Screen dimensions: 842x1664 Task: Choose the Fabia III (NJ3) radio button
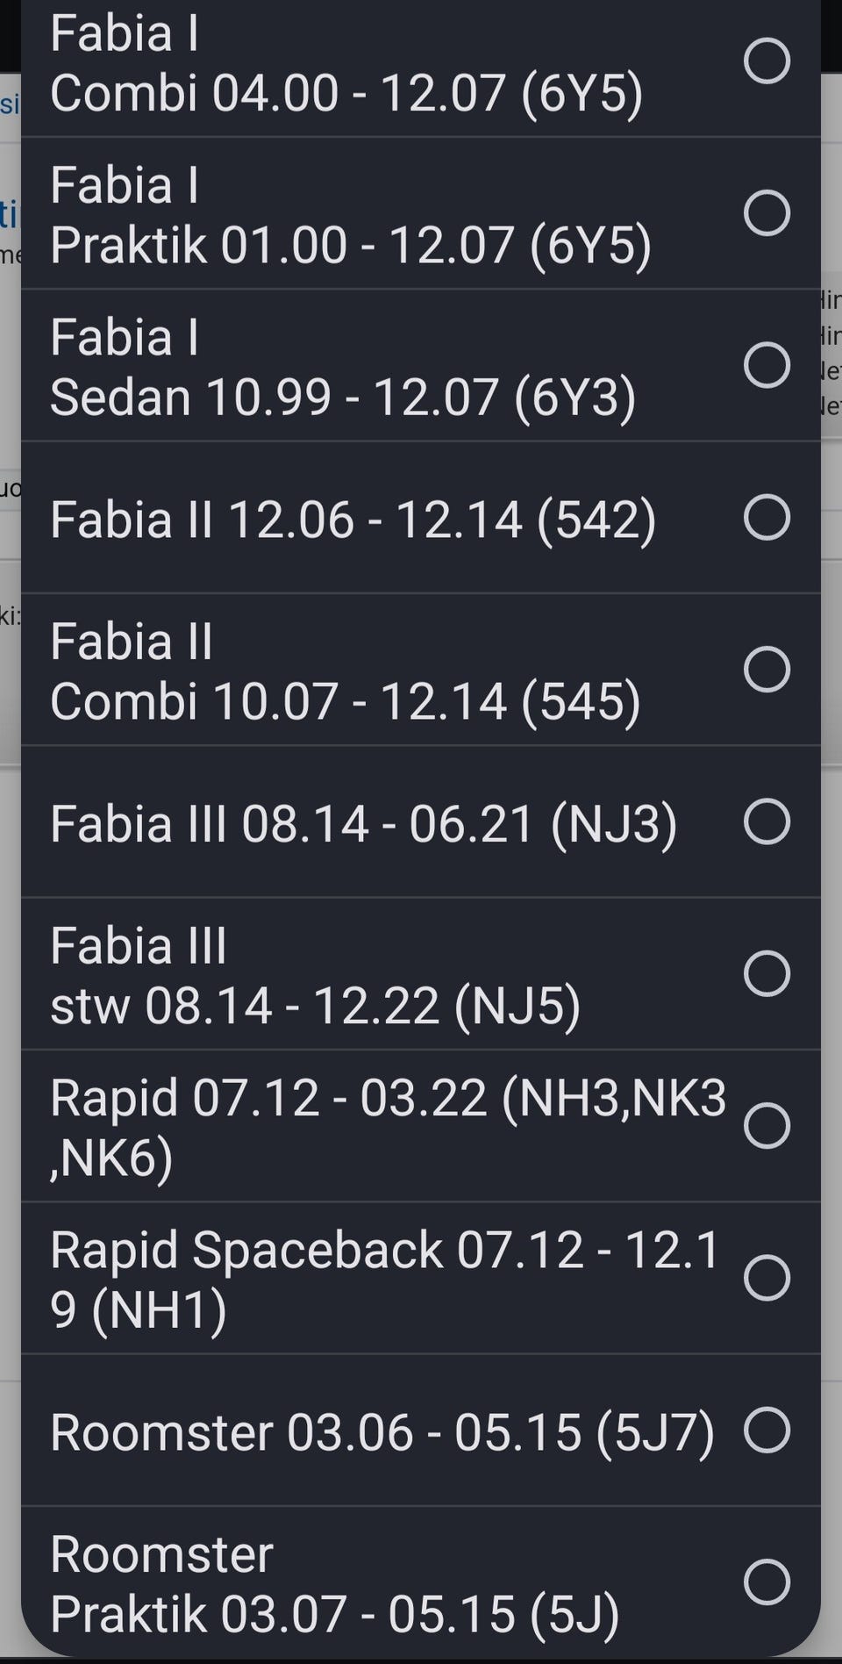click(x=767, y=821)
